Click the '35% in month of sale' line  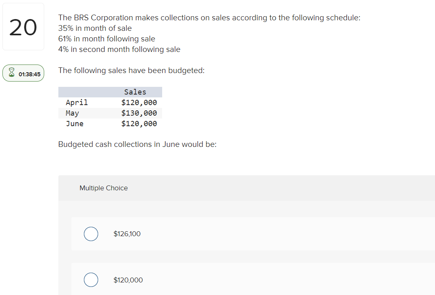point(95,28)
